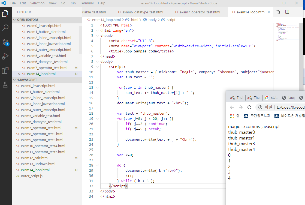
Task: Fold the head tag at line 3
Action: pyautogui.click(x=97, y=36)
